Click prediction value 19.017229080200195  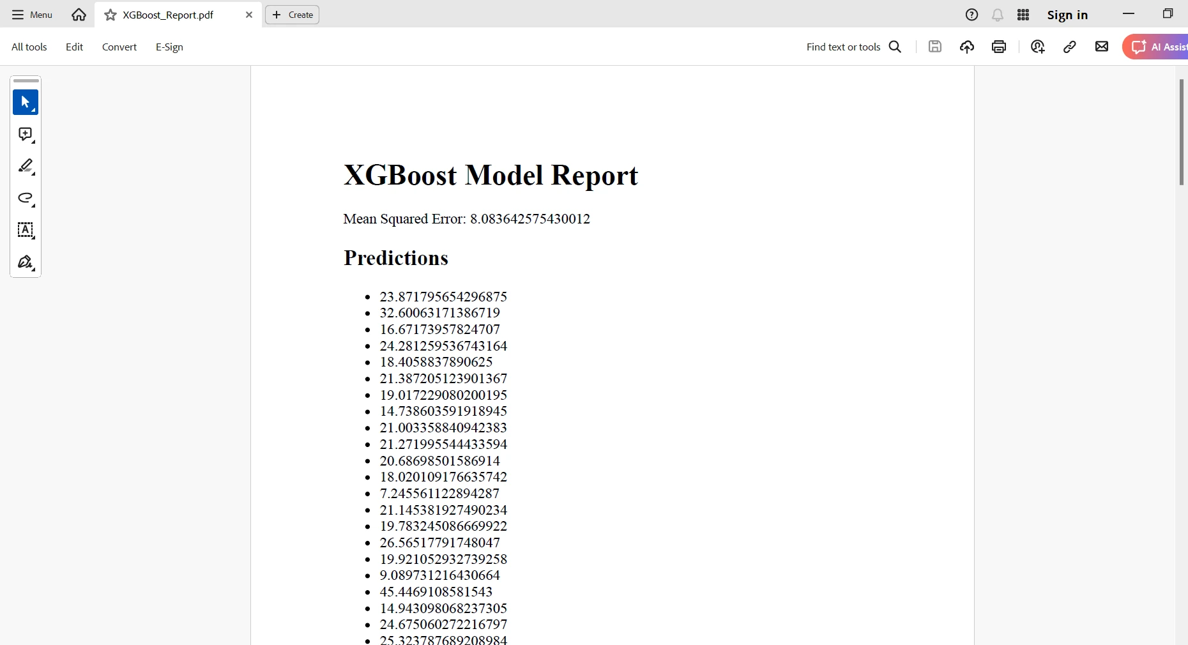click(443, 395)
